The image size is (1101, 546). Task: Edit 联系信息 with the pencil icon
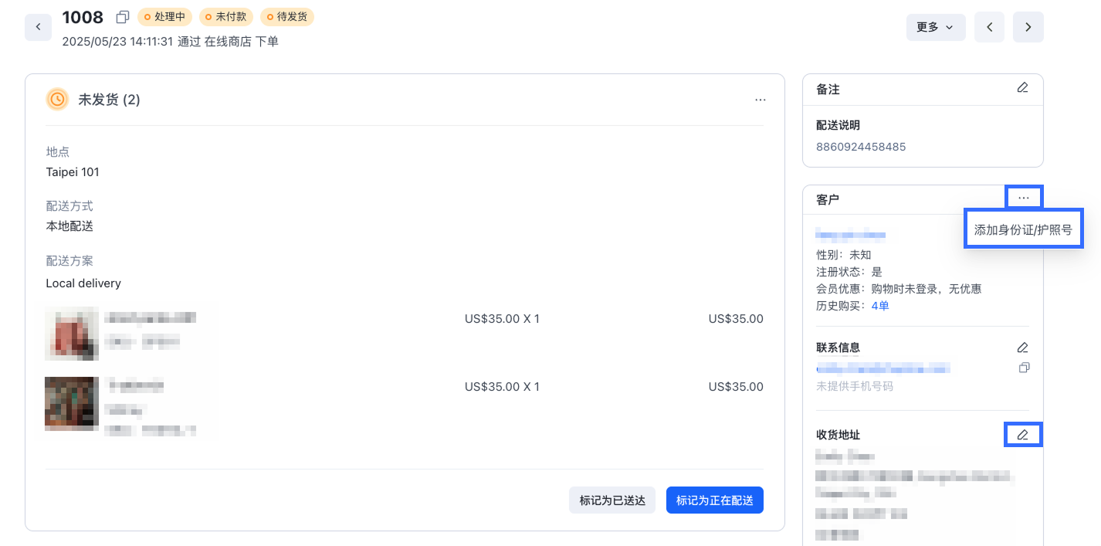pyautogui.click(x=1022, y=348)
